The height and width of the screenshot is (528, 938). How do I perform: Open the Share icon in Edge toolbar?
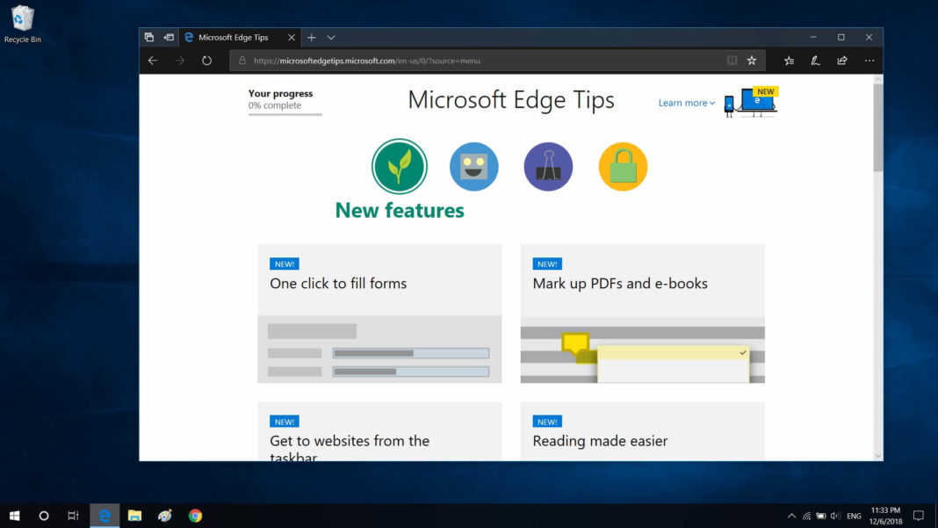841,60
